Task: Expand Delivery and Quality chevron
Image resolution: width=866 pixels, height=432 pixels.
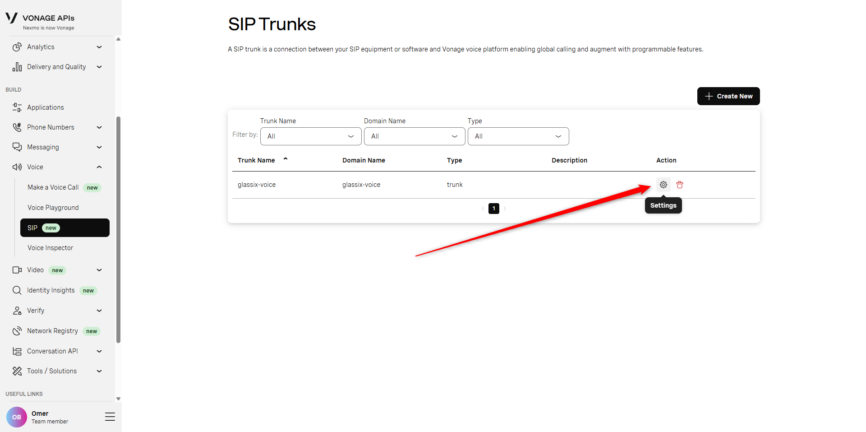Action: pyautogui.click(x=99, y=67)
